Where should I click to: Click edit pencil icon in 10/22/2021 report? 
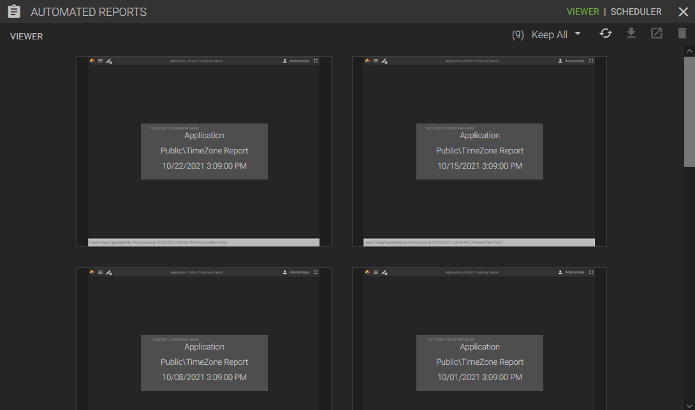109,61
